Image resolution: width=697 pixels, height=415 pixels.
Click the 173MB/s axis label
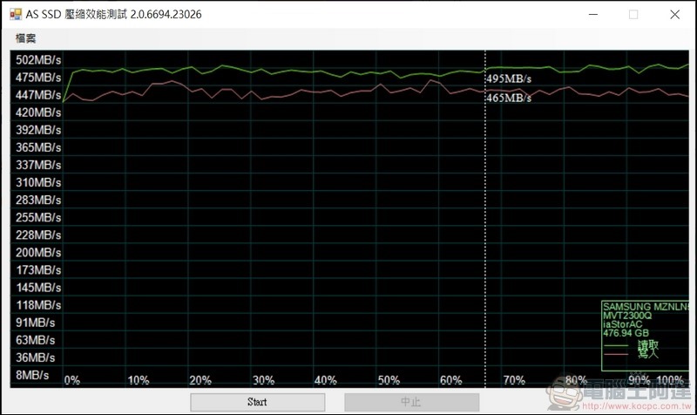[38, 270]
